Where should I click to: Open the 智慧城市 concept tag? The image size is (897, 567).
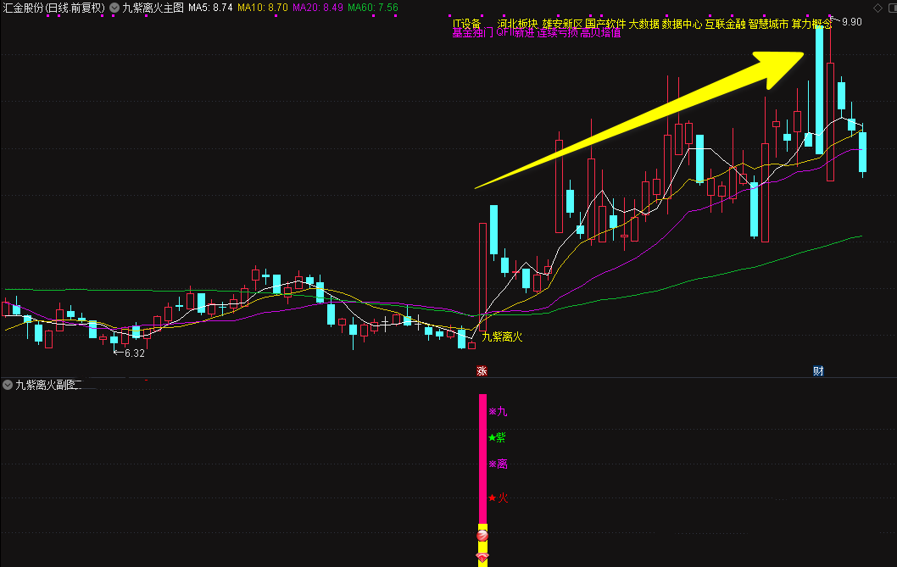click(x=768, y=25)
